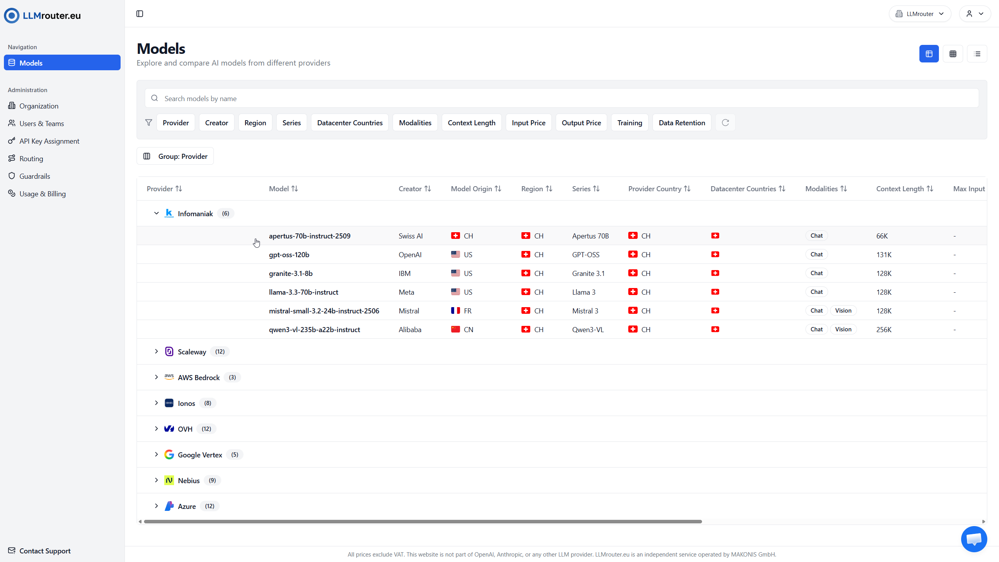Sort by Provider column arrows
This screenshot has width=999, height=562.
179,189
